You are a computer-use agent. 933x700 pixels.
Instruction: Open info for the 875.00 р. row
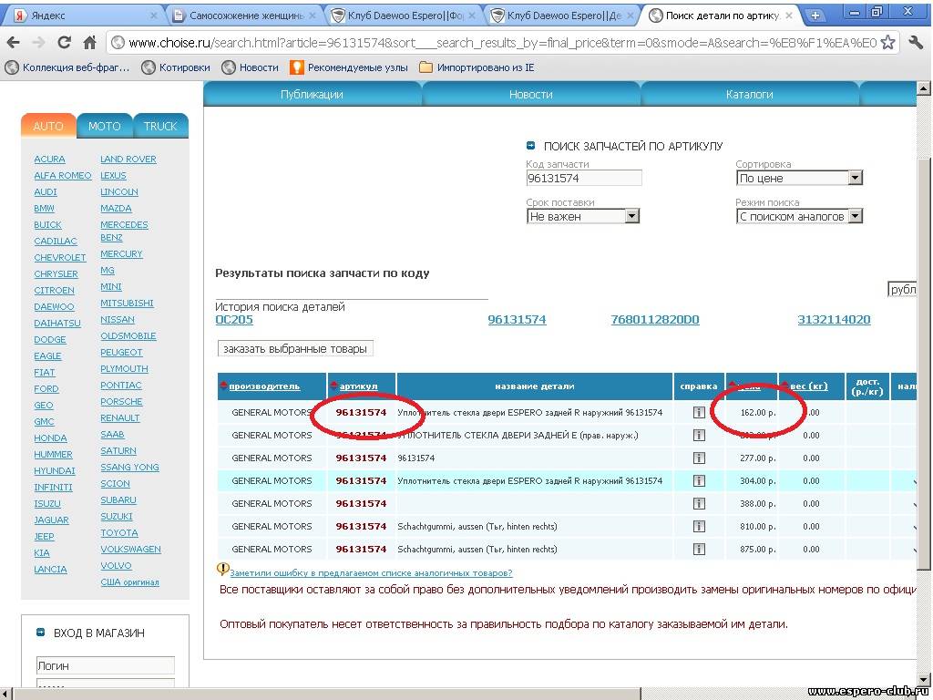[x=699, y=549]
